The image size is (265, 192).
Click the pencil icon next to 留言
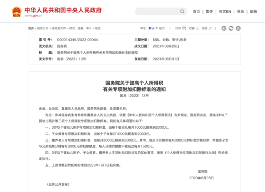[210, 28]
